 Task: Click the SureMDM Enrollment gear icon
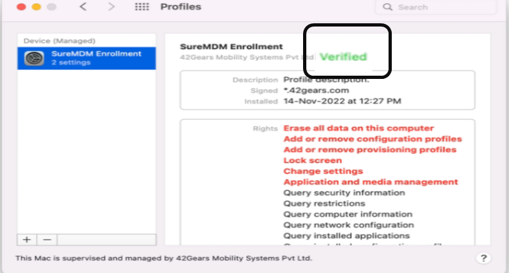(34, 58)
